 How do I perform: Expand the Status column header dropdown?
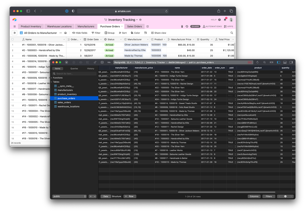[121, 39]
